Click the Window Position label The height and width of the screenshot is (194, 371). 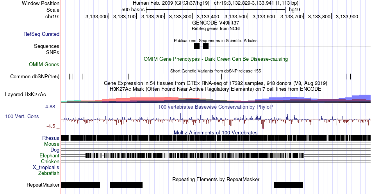pos(41,3)
